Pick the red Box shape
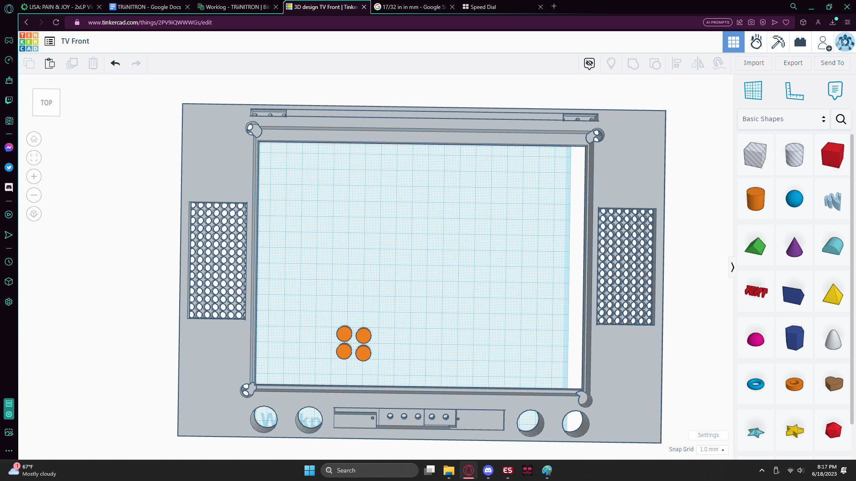Image resolution: width=856 pixels, height=481 pixels. [832, 155]
